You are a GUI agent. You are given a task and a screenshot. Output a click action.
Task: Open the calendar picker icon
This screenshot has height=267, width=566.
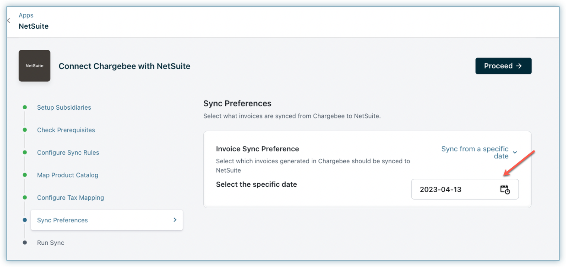(505, 189)
